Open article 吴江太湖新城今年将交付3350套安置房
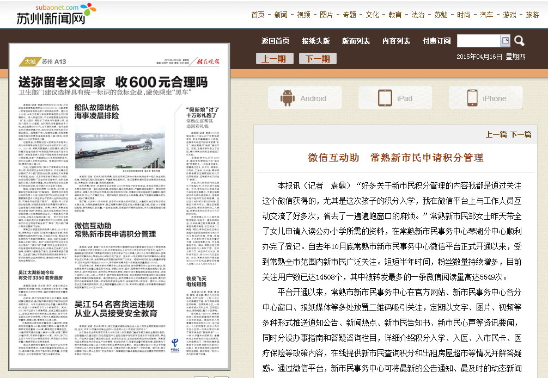 [x=40, y=275]
